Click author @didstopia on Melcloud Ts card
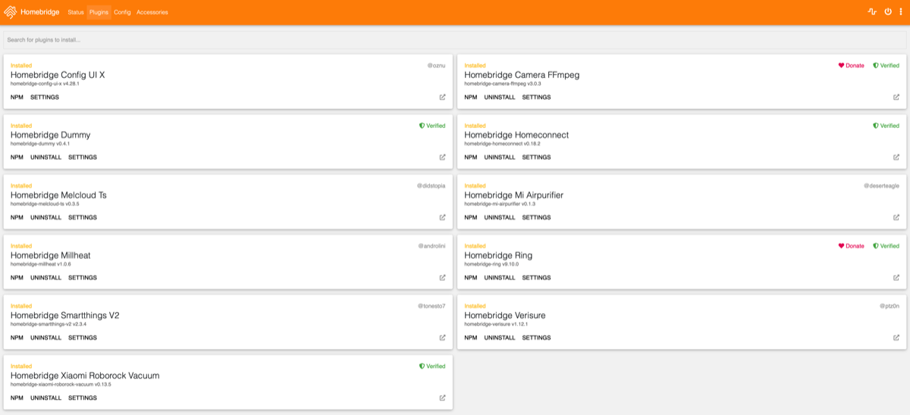The image size is (910, 415). pos(431,186)
